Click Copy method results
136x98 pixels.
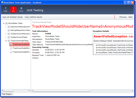click(33, 17)
